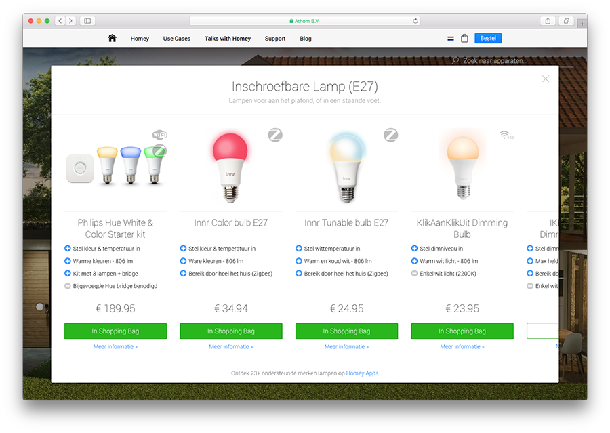Click the plus icon beside Warme kleuren - 806 lm
Screen dimensions: 610x433
point(67,261)
